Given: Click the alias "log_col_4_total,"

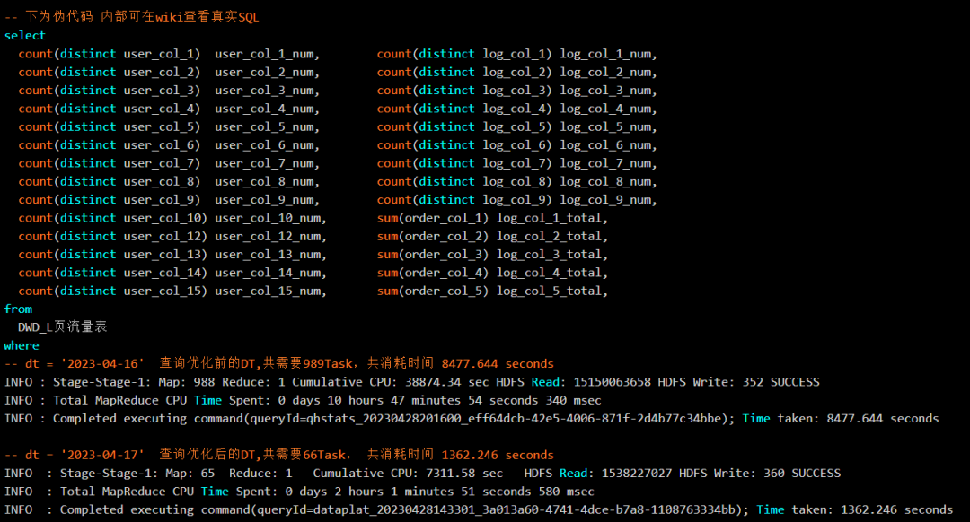Looking at the screenshot, I should pyautogui.click(x=552, y=273).
